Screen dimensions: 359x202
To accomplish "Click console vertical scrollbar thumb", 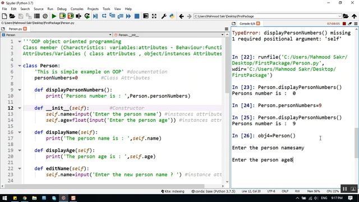I will 357,143.
